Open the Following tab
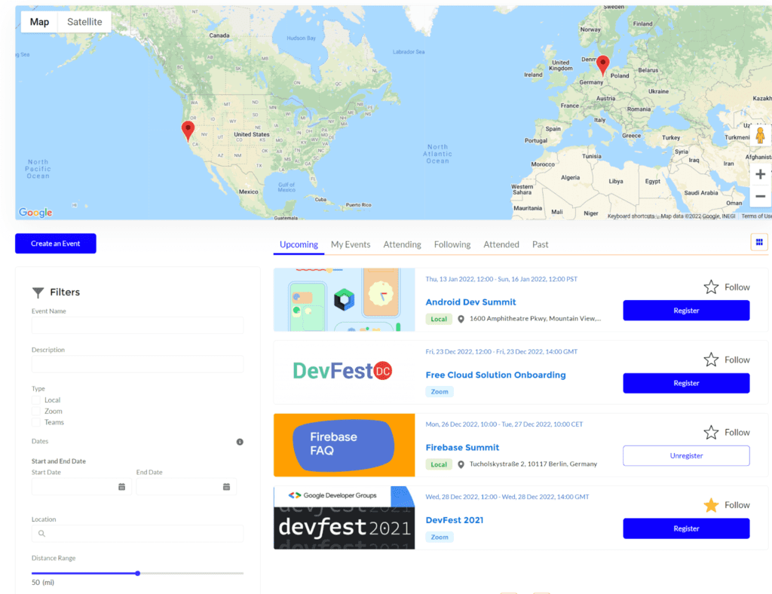The height and width of the screenshot is (594, 772). tap(452, 244)
